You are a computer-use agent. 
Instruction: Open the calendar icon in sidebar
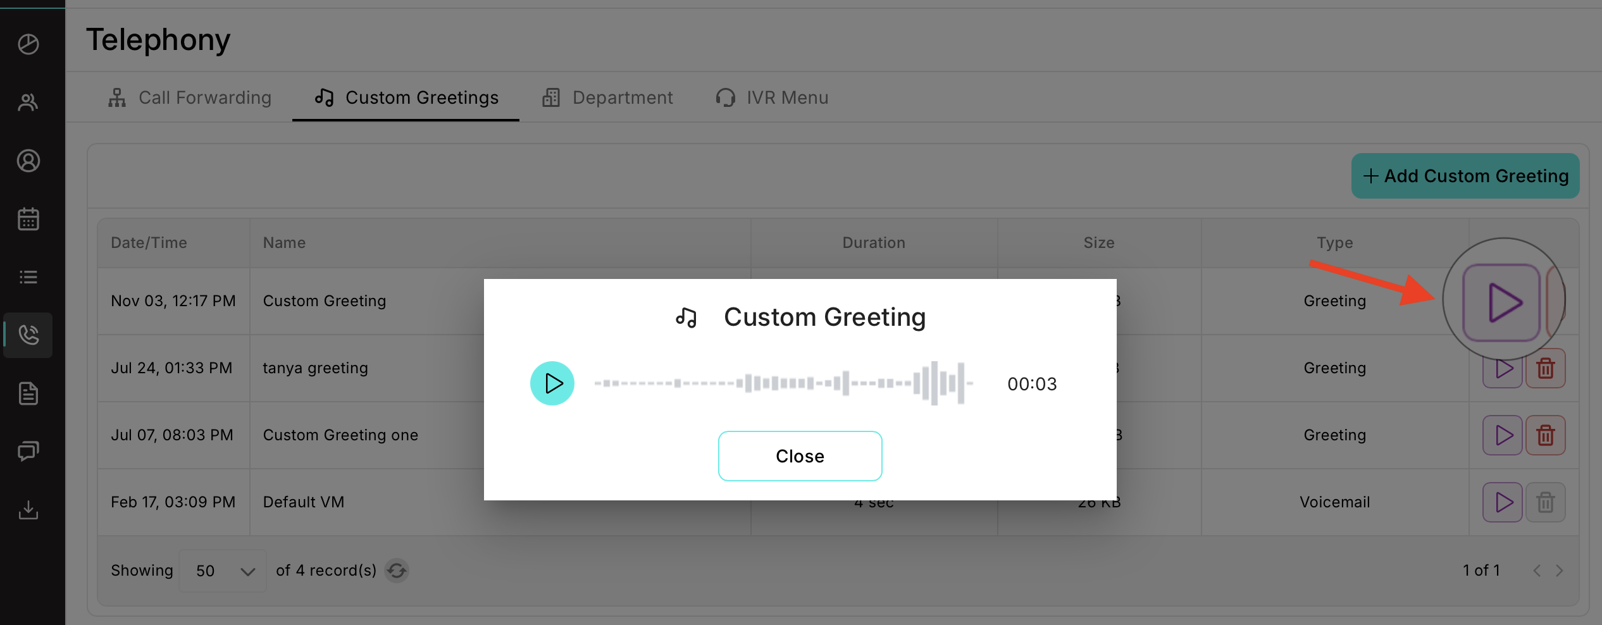click(x=28, y=219)
